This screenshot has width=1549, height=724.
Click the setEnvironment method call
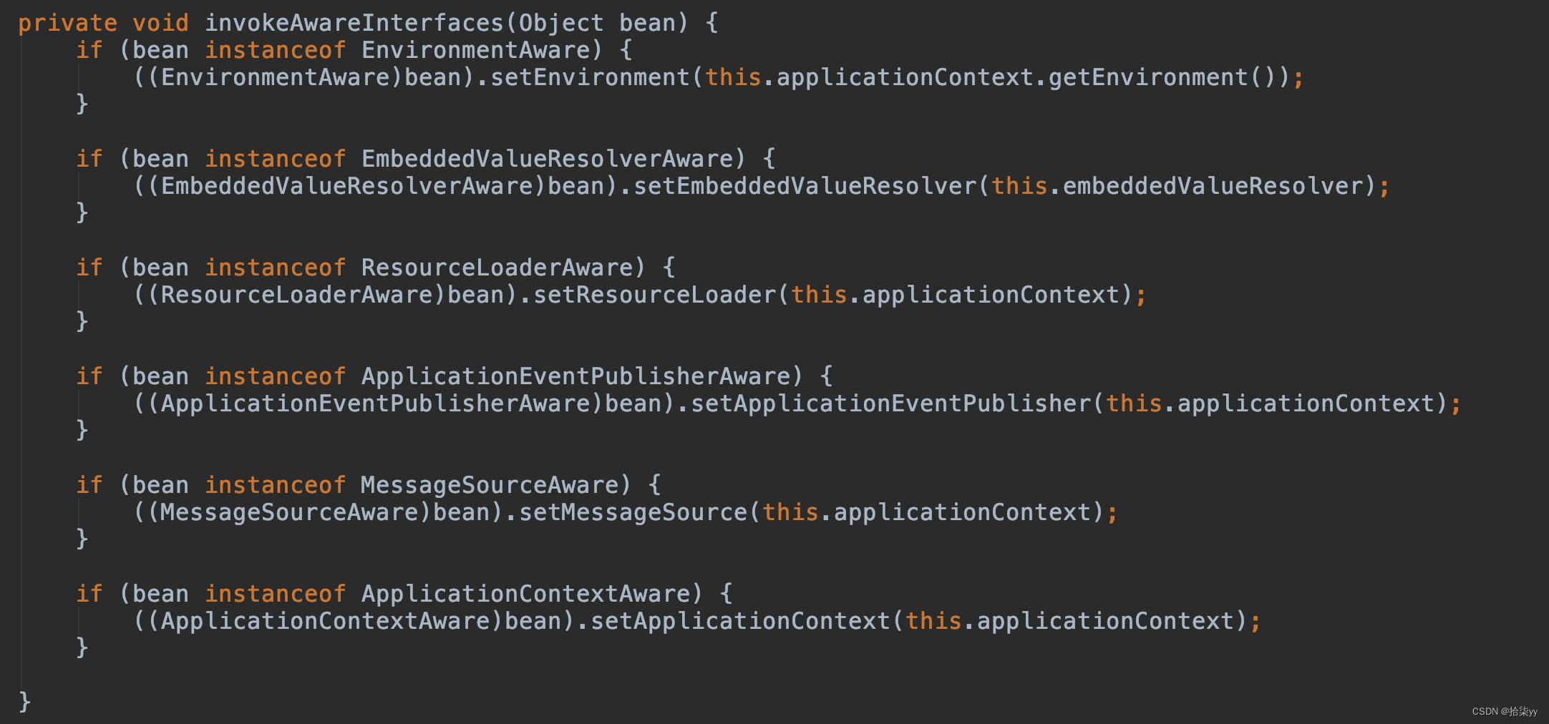pyautogui.click(x=591, y=77)
